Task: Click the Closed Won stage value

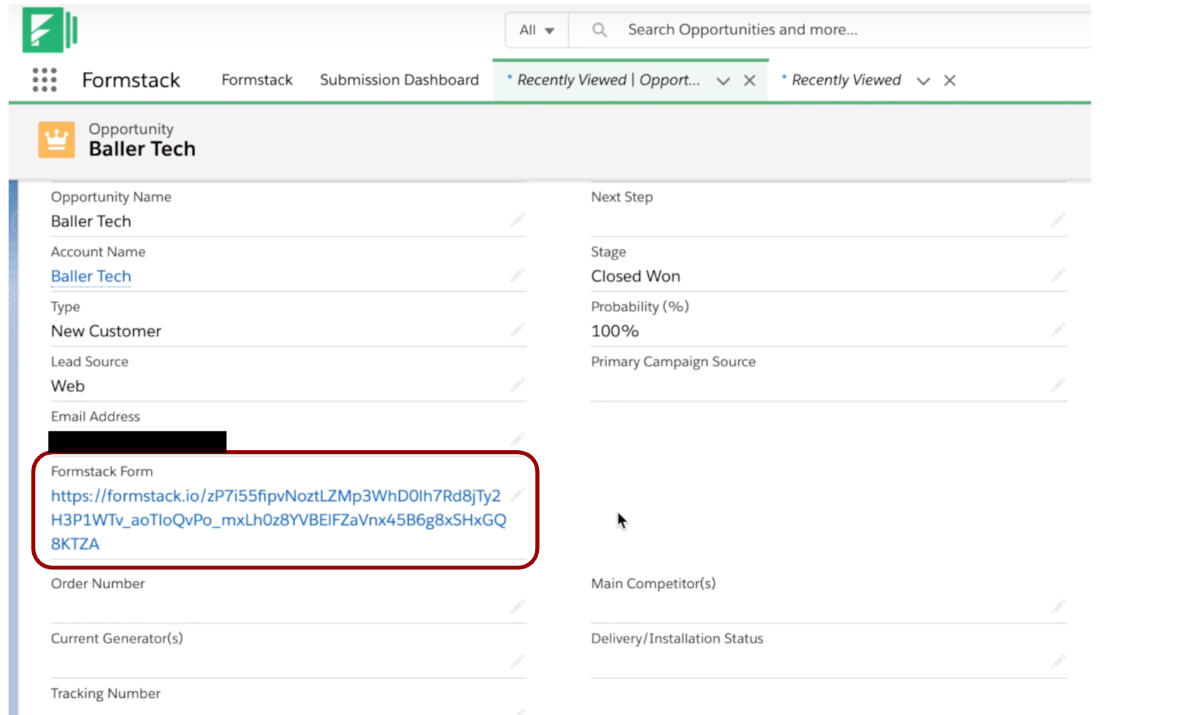Action: tap(635, 276)
